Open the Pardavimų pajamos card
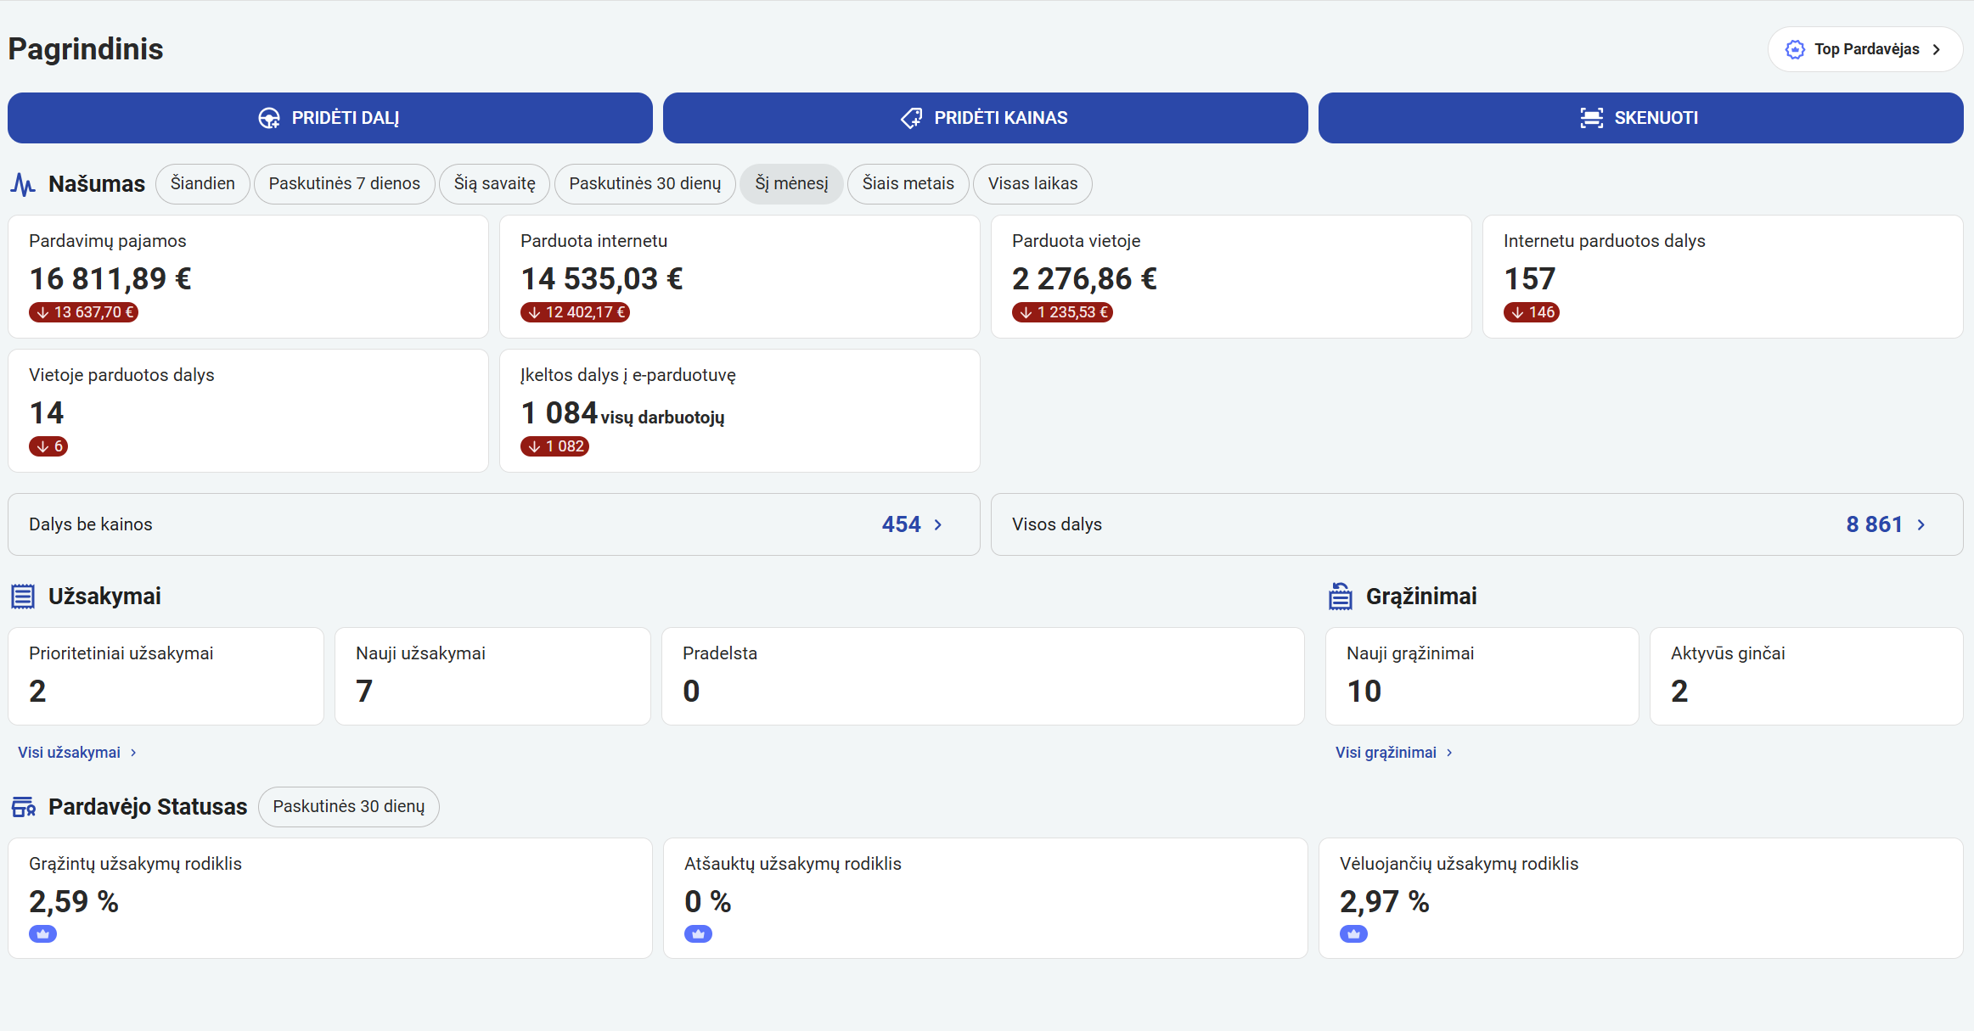This screenshot has height=1031, width=1974. pos(249,277)
